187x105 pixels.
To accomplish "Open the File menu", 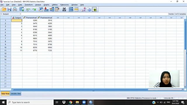I will (2, 5).
